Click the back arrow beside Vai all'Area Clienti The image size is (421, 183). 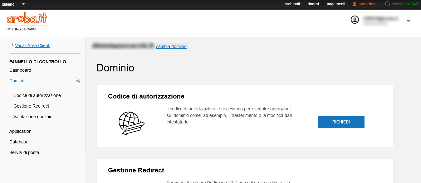pos(12,45)
